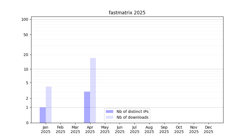The height and width of the screenshot is (138, 248).
Task: Click the 'Feb 2025' x-axis label
Action: point(60,129)
